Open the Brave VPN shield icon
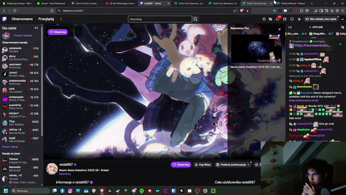This screenshot has height=195, width=346. point(337,11)
